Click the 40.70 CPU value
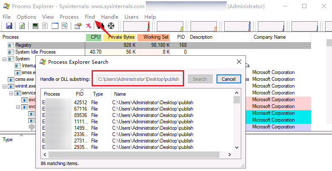Viewport: 332px width, 171px height. 96,52
